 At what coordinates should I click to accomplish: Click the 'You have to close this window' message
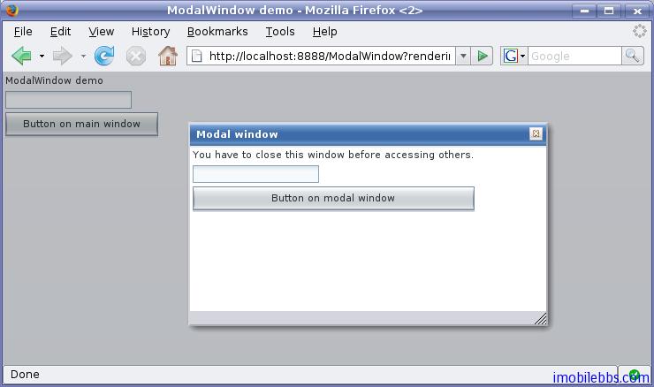coord(333,155)
